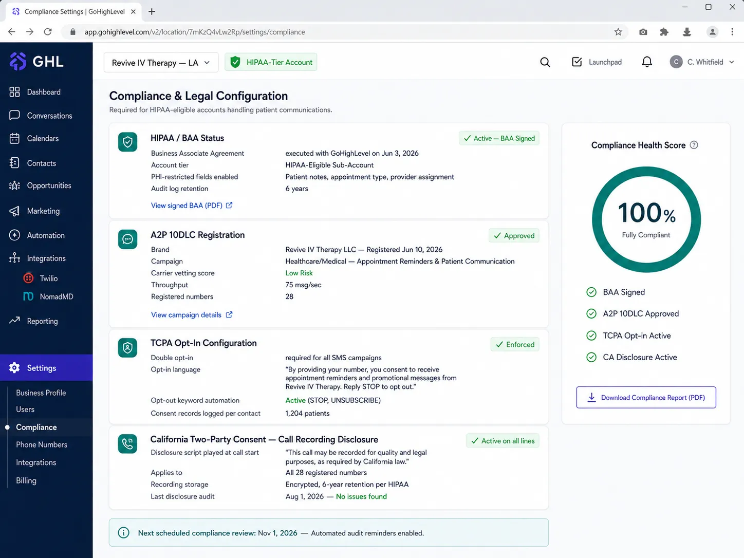Open Integrations under Settings submenu
Screen dimensions: 744x558
36,462
